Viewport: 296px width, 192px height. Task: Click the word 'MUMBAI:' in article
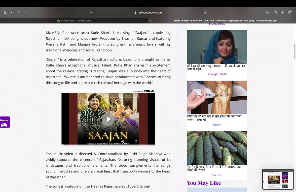tap(53, 33)
